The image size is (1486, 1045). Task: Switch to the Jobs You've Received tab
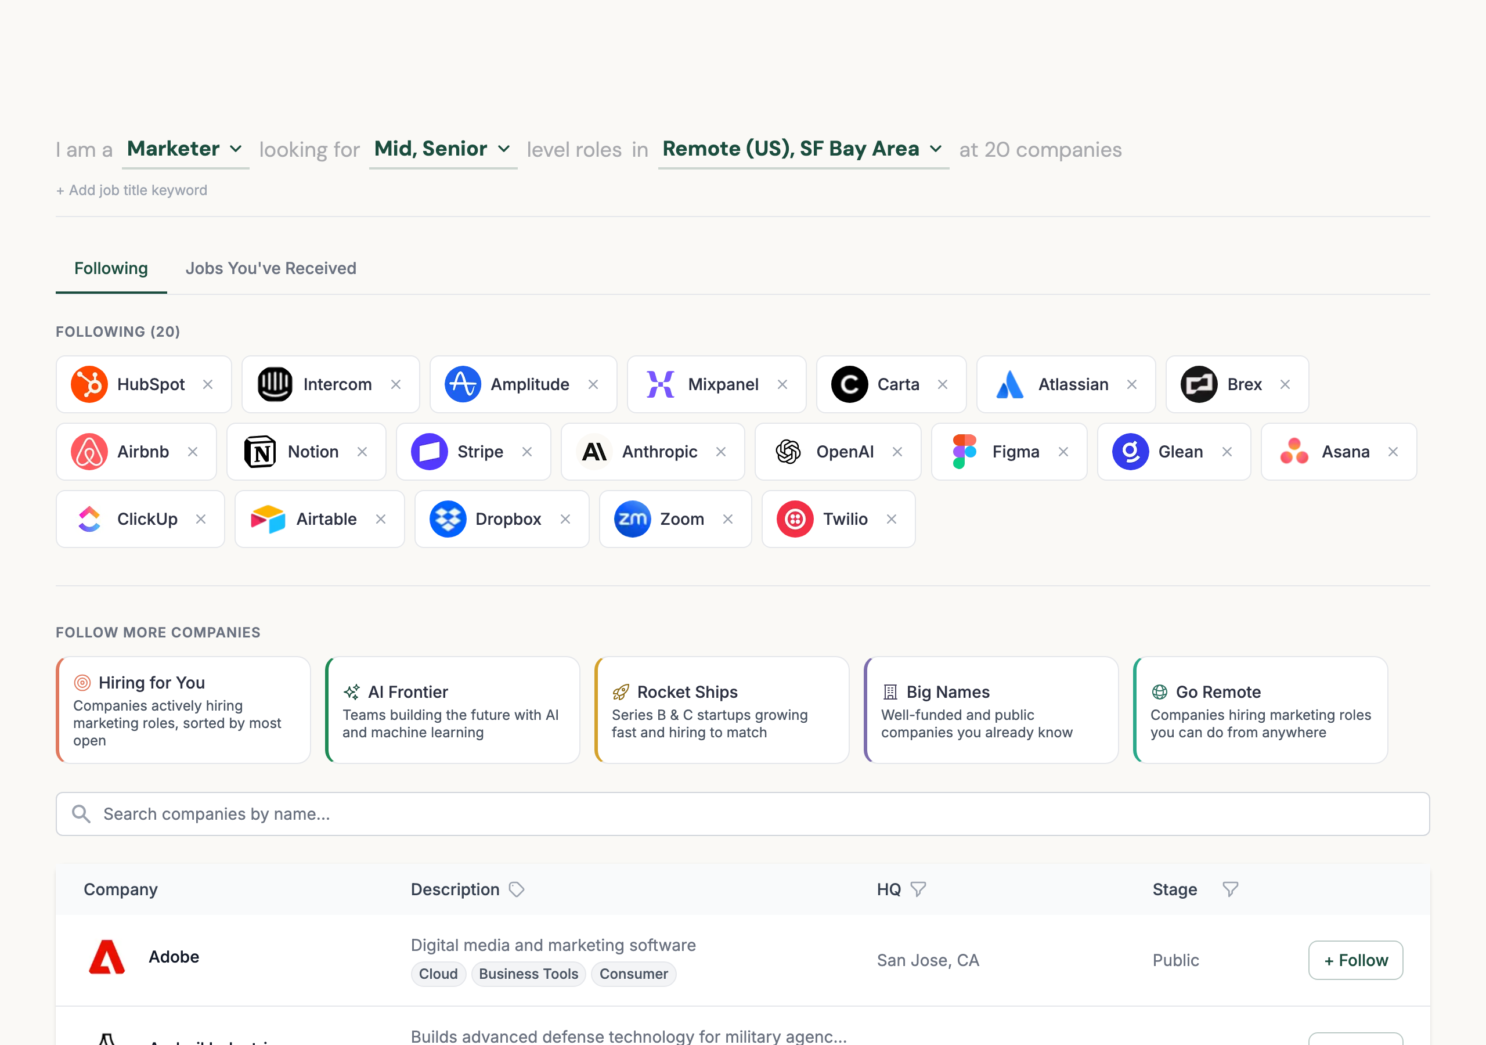(270, 268)
